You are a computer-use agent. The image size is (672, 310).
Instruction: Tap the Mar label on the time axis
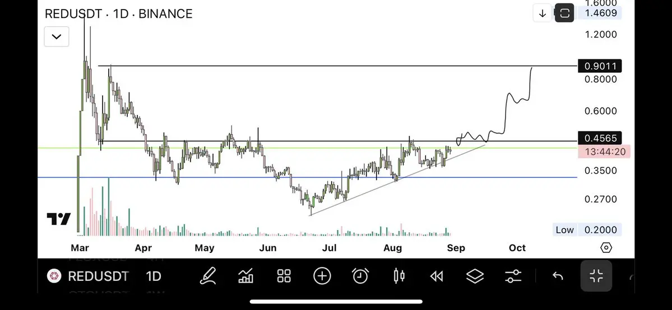[x=80, y=248]
